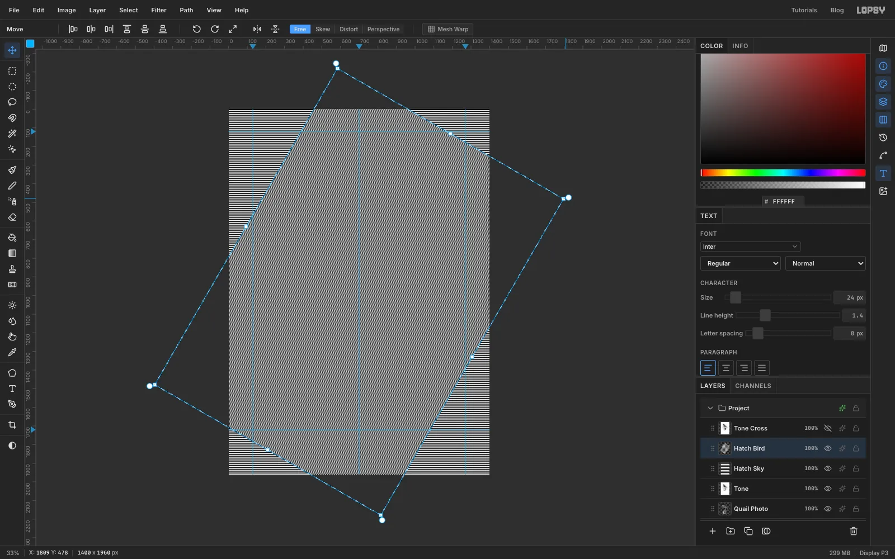Show the hidden Tone Cross layer
This screenshot has height=559, width=895.
coord(828,428)
